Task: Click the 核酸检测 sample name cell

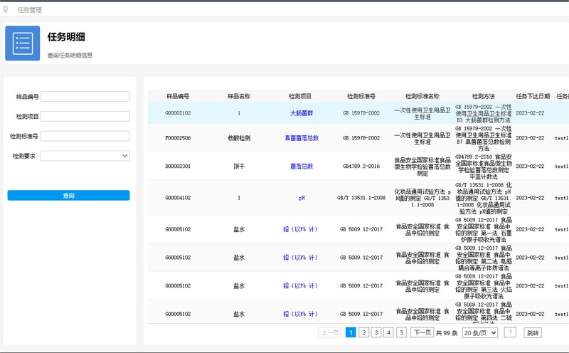Action: pyautogui.click(x=239, y=138)
